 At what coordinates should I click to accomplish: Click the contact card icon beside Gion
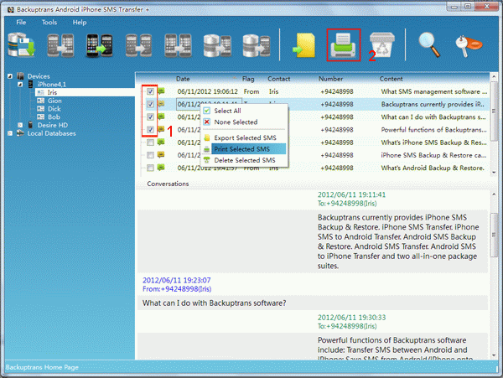coord(41,101)
